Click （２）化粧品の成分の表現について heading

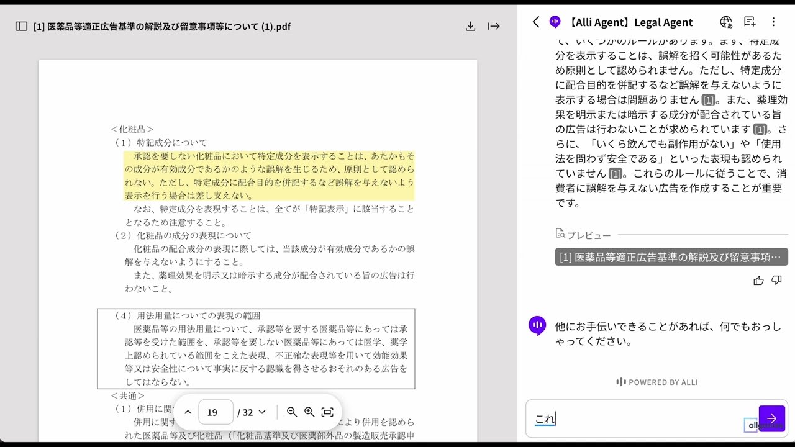[x=181, y=235]
